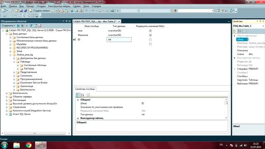Click the Filter funnel icon in Object Explorer

point(31,26)
